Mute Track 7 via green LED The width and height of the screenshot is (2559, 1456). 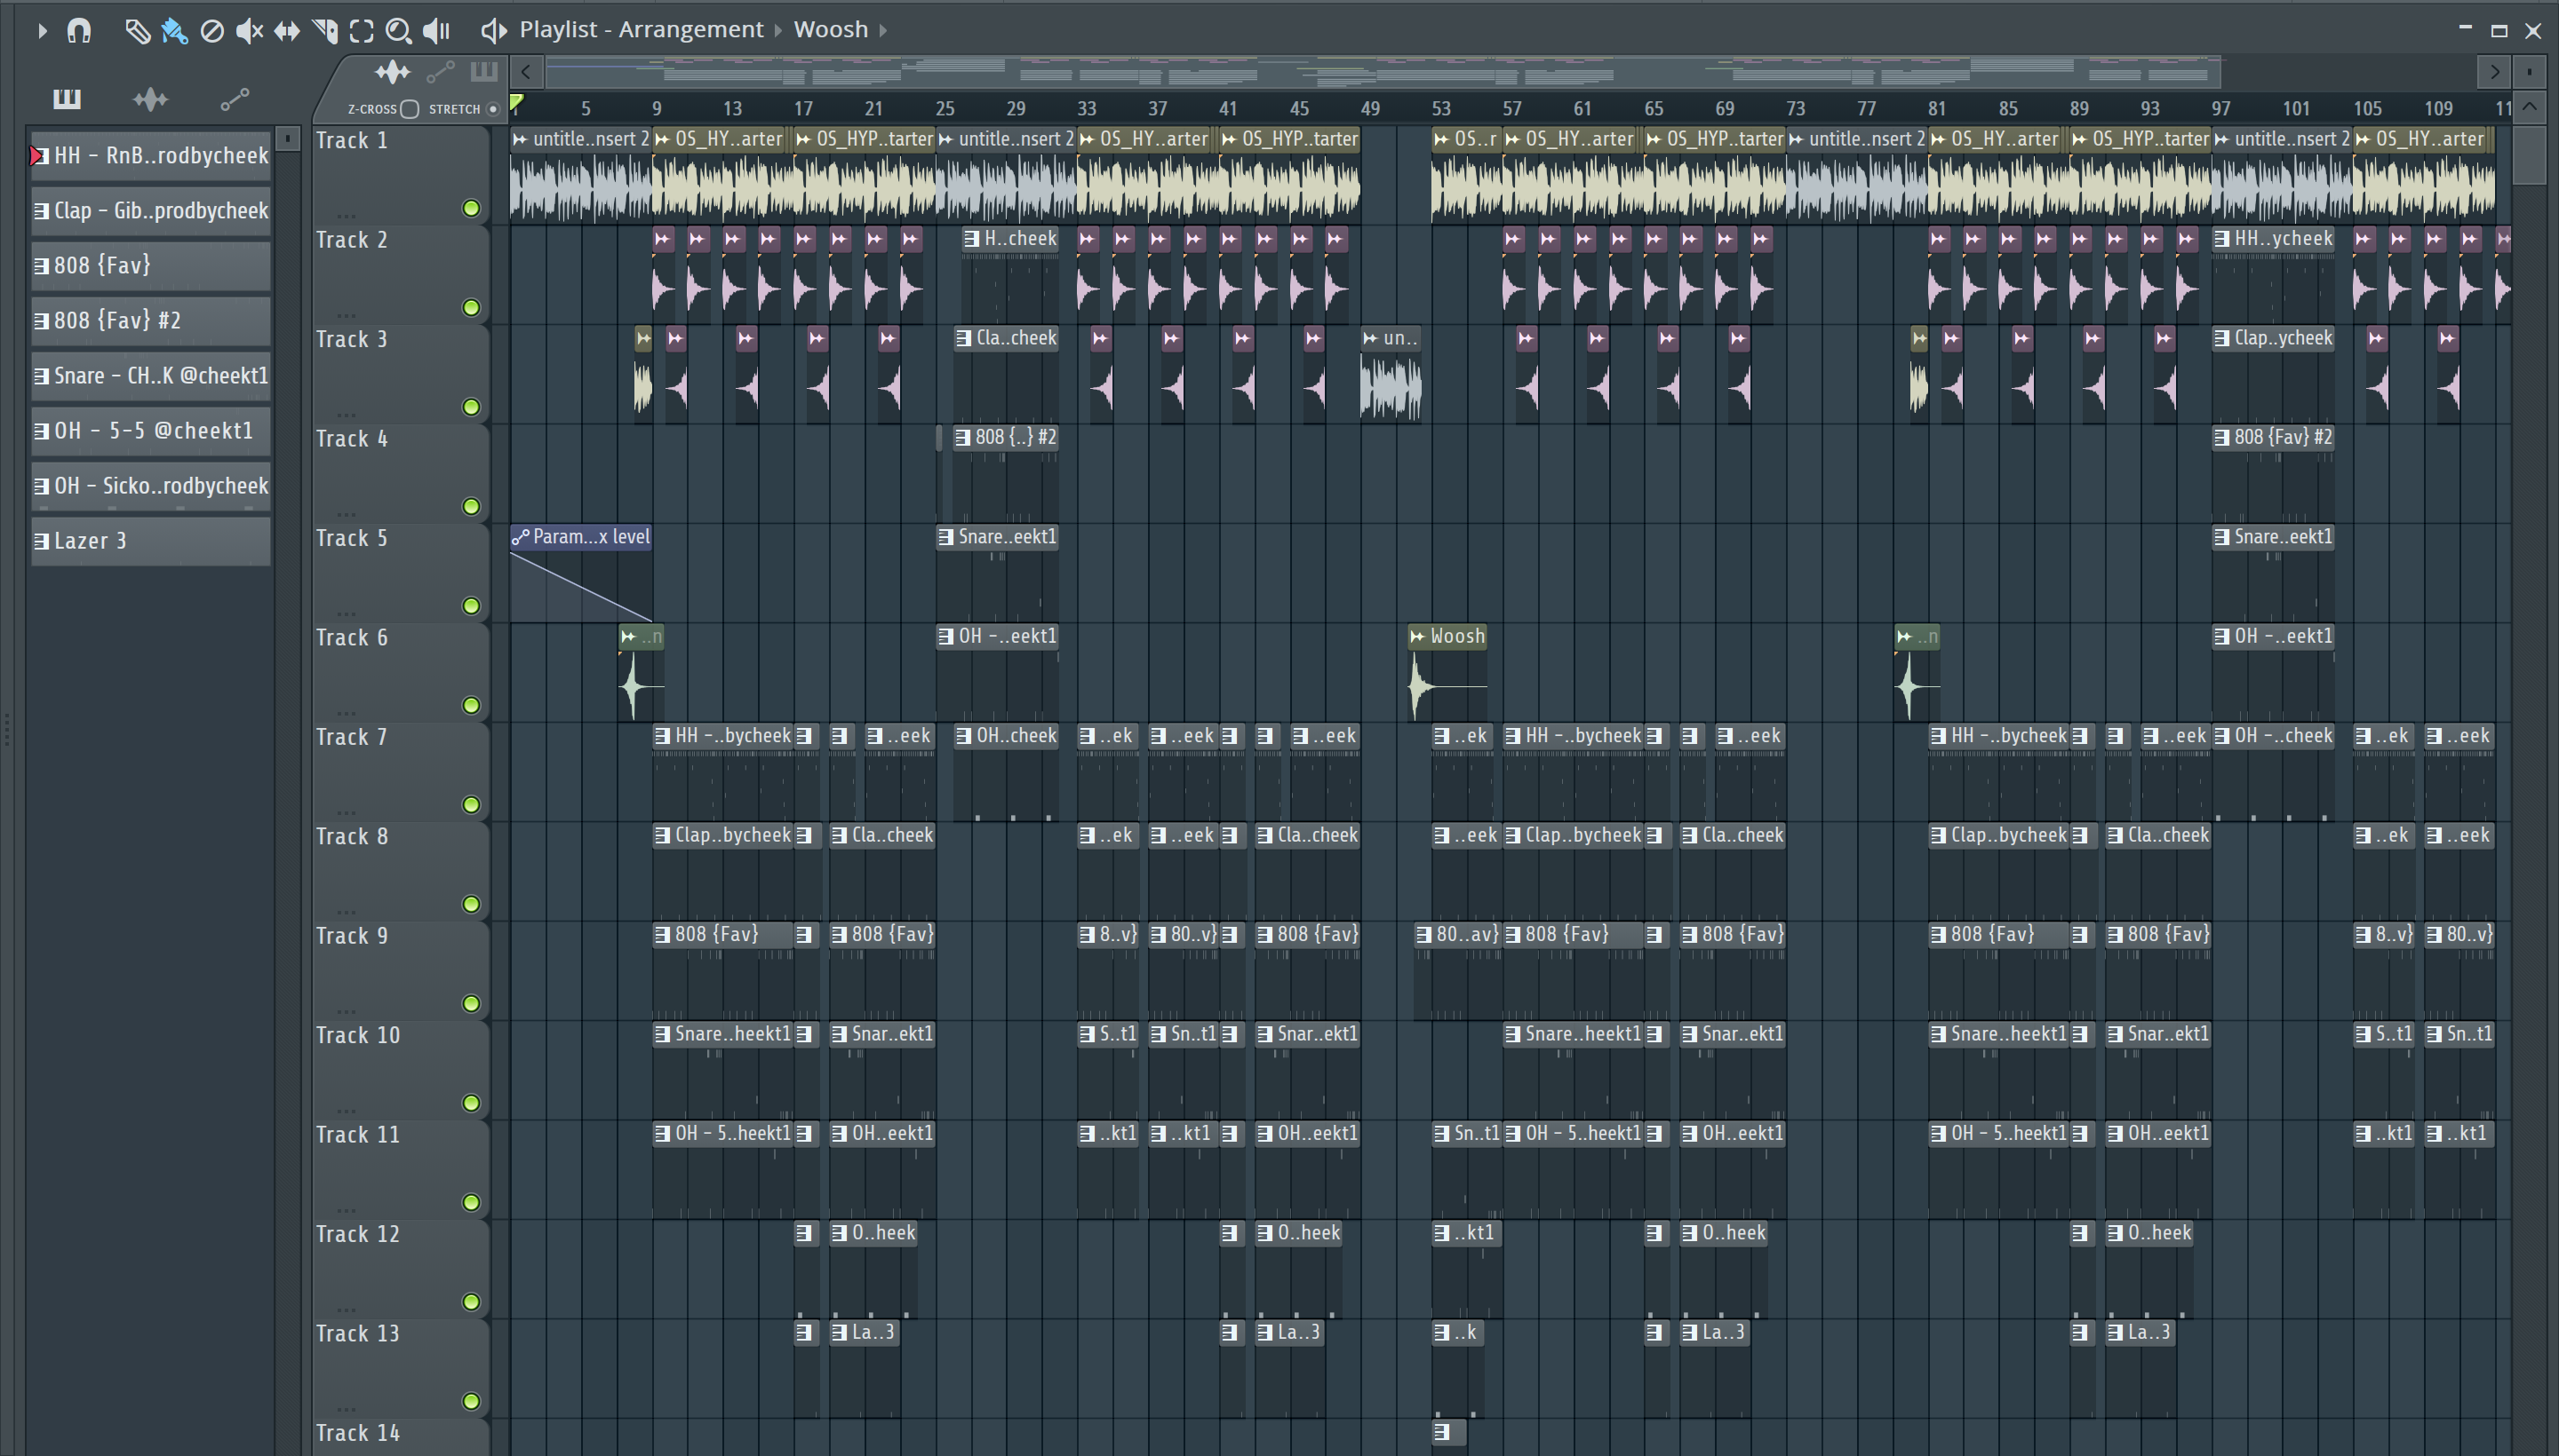[x=470, y=805]
